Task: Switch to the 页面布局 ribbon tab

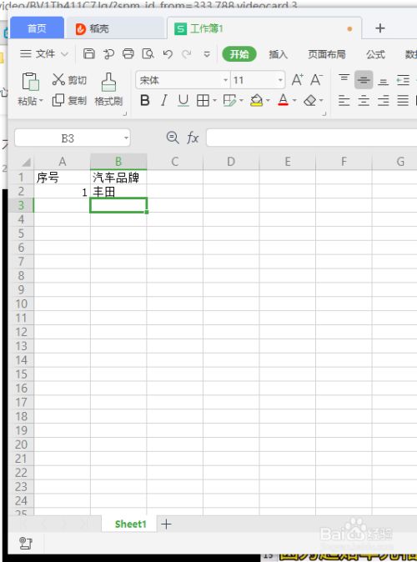Action: click(327, 54)
